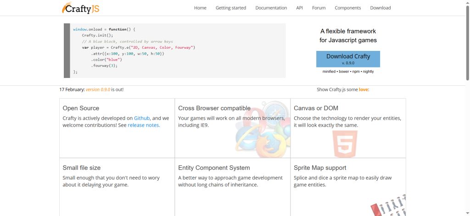Click the 'Cross Browser compatible' heading
This screenshot has height=216, width=470.
(214, 108)
